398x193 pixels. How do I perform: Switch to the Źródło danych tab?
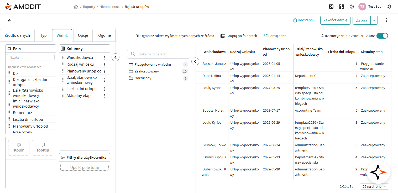(17, 35)
